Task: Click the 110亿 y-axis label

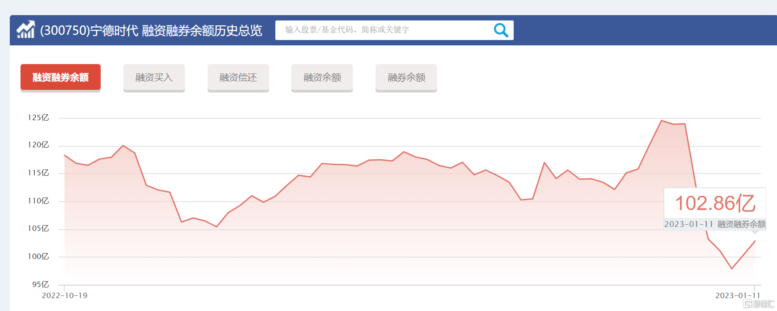Action: pyautogui.click(x=38, y=201)
